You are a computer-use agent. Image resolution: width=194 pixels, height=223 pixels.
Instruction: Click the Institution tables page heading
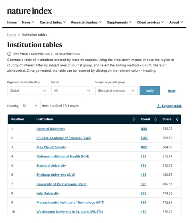pos(34,45)
